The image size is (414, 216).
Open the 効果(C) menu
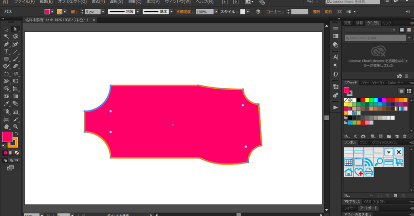tap(135, 2)
